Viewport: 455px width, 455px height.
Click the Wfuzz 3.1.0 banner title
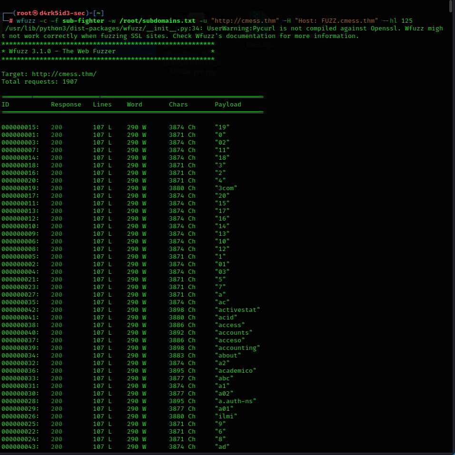coord(62,51)
